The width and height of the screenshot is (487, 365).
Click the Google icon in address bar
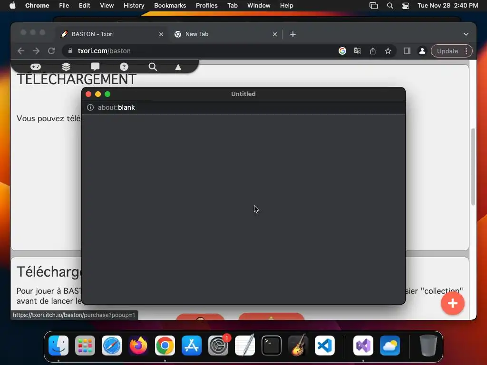point(342,51)
